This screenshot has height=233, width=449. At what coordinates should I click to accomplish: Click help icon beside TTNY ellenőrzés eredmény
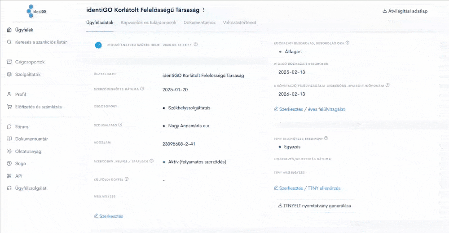click(326, 138)
